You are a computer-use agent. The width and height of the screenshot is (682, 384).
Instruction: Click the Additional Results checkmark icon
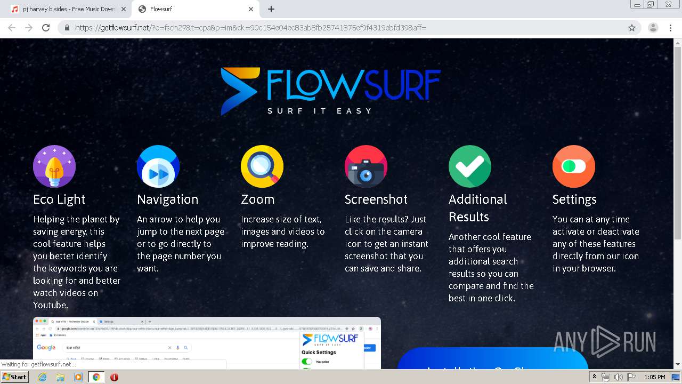[470, 166]
